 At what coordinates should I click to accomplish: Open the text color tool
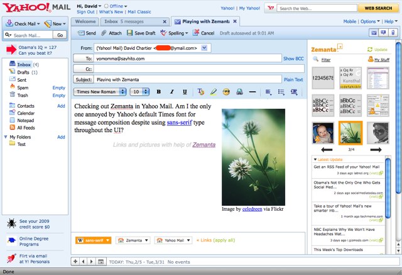tap(201, 92)
